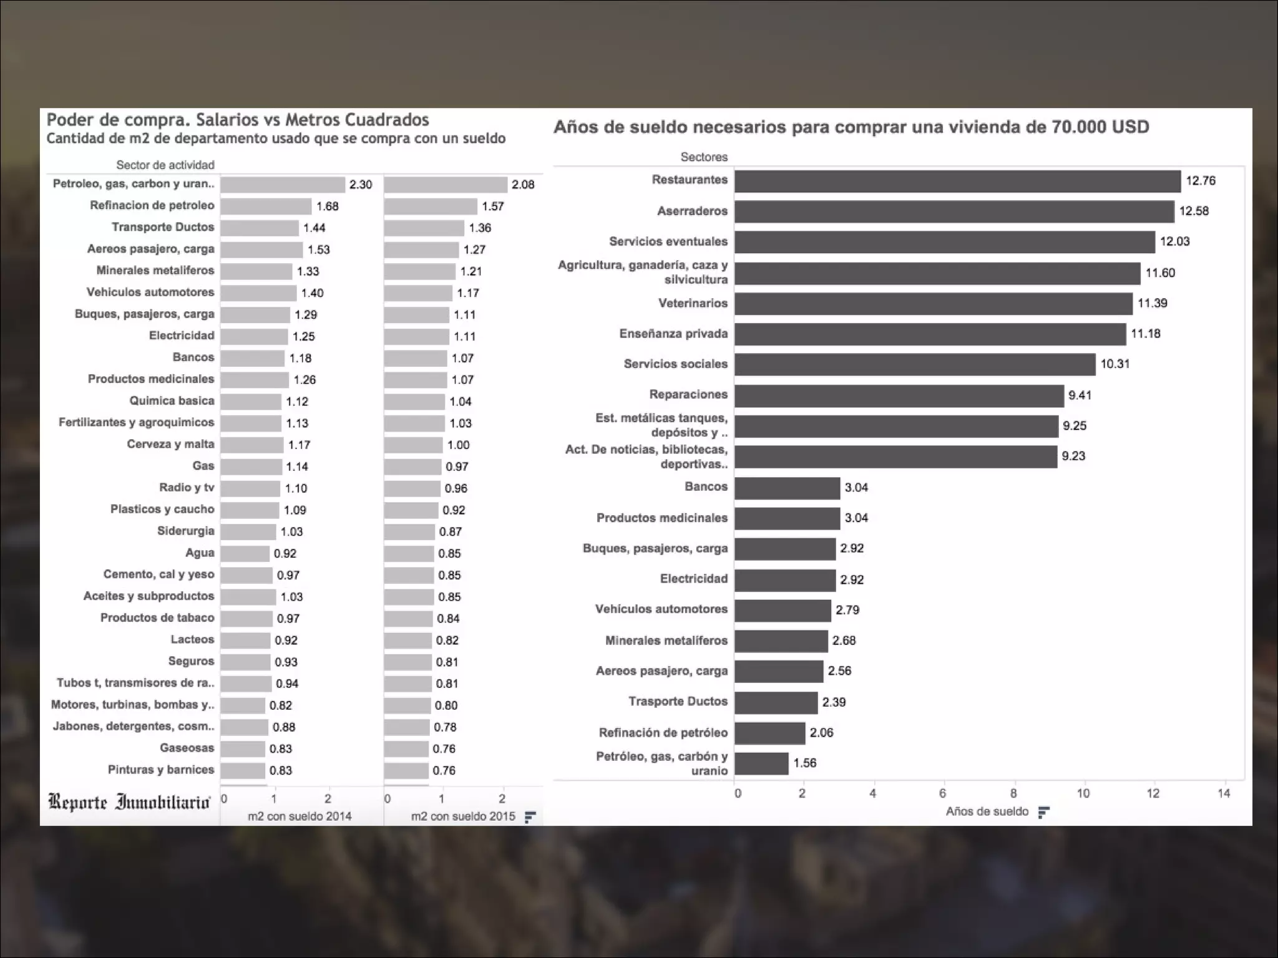This screenshot has width=1278, height=958.
Task: Click the 2014 Vehiculos automotores bar 1.40
Action: [258, 293]
